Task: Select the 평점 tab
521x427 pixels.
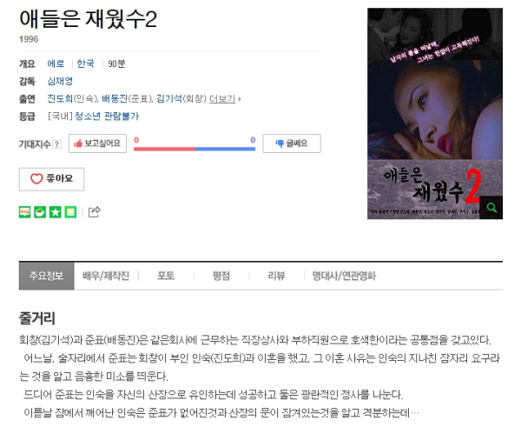Action: tap(221, 276)
